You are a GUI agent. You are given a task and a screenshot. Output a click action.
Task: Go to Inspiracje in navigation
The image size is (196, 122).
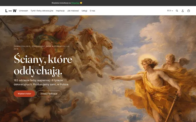tap(60, 11)
